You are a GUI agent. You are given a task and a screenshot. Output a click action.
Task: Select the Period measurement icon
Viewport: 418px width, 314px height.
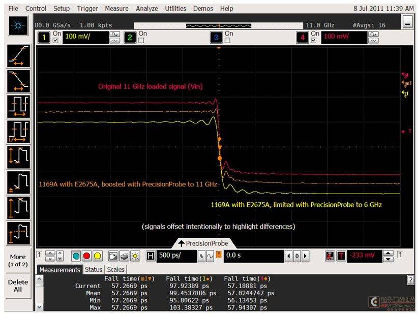pyautogui.click(x=18, y=107)
